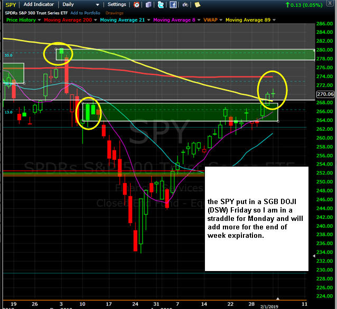Close the chart with the X button
The width and height of the screenshot is (337, 309).
click(330, 3)
